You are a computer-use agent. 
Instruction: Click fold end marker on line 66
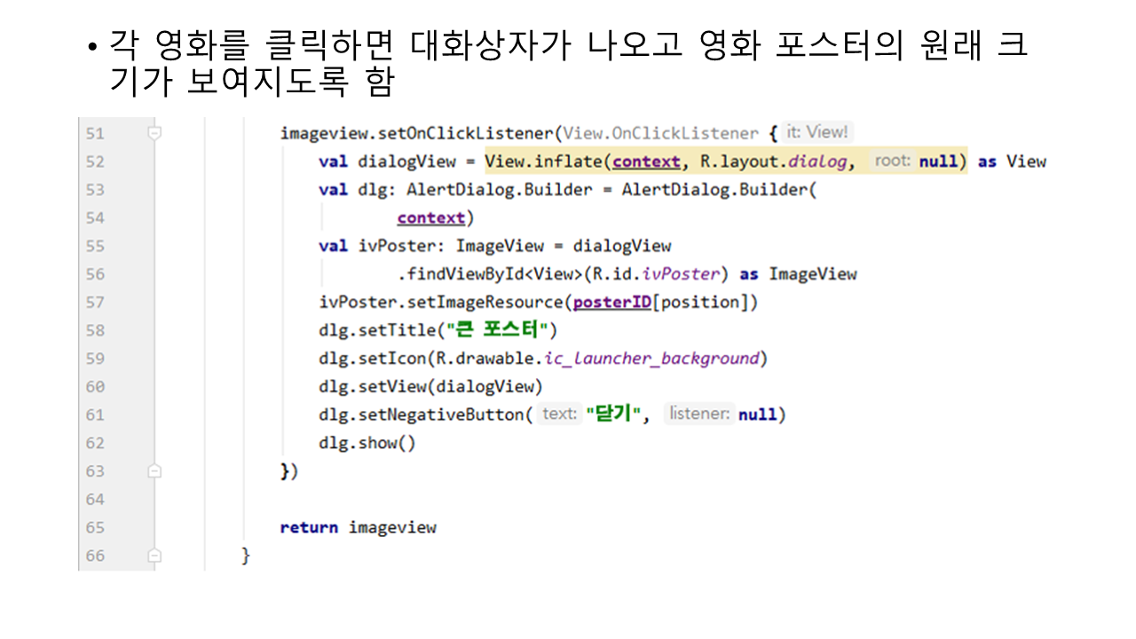(154, 556)
